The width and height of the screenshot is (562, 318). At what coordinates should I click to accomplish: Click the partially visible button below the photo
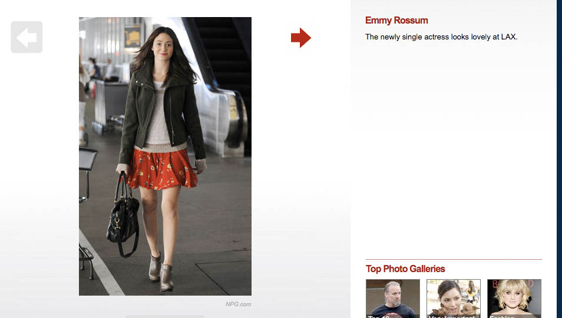coord(165,316)
